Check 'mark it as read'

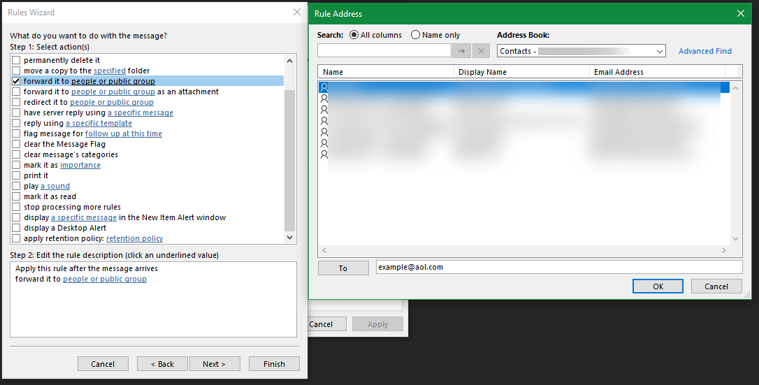17,196
